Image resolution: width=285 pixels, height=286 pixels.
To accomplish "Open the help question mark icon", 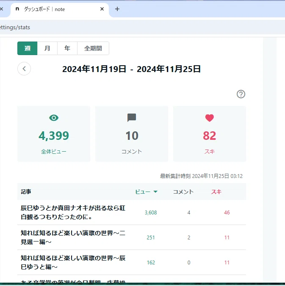I will (x=241, y=94).
